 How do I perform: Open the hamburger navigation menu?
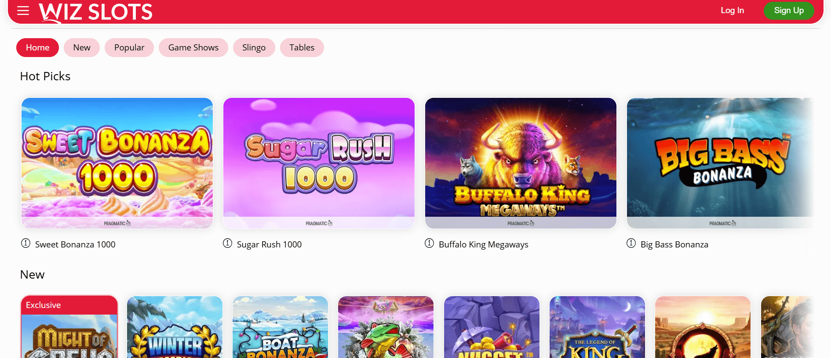coord(23,11)
